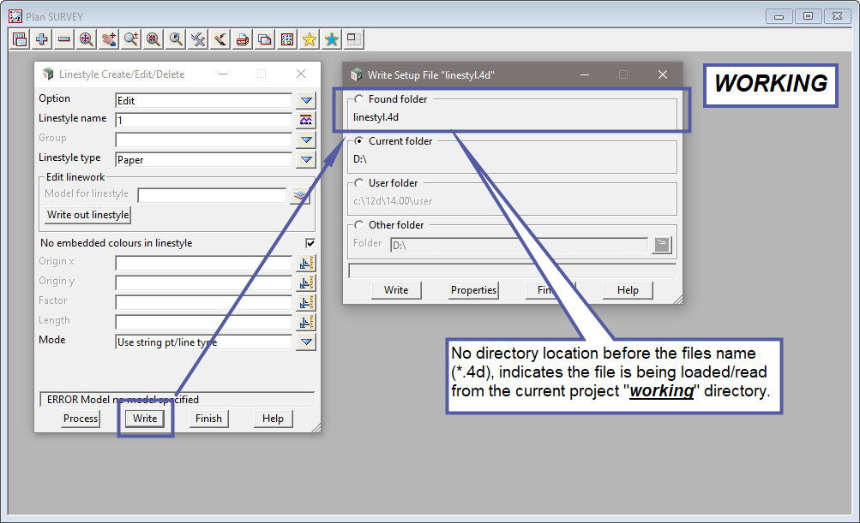Screen dimensions: 860x523
Task: Click the printer plot icon
Action: (243, 39)
